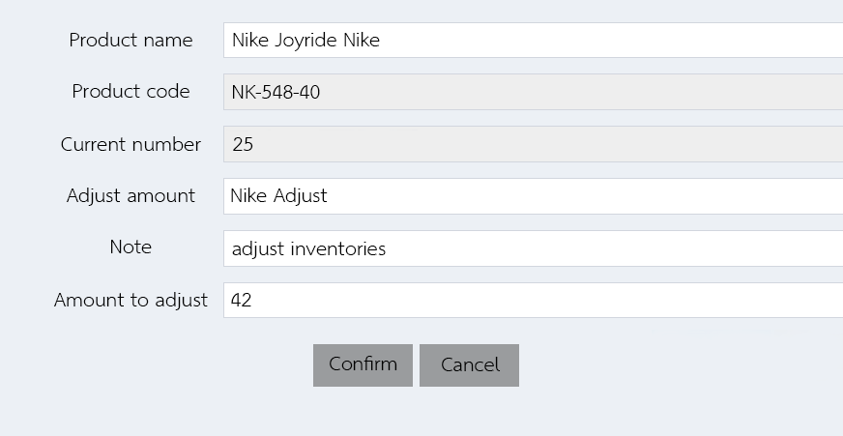Click the 'Product name' label
843x436 pixels.
[x=131, y=41]
